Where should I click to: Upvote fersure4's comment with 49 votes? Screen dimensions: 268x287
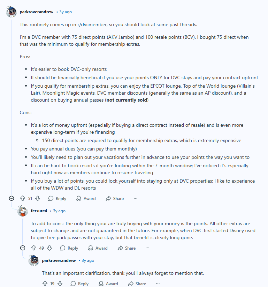[x=34, y=248]
